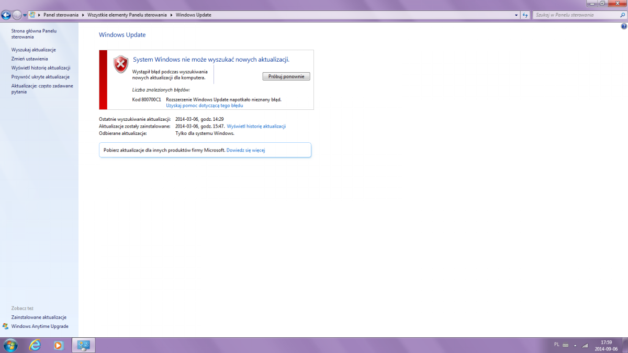Select the Panel sterowania breadcrumb
The height and width of the screenshot is (353, 628).
tap(61, 15)
